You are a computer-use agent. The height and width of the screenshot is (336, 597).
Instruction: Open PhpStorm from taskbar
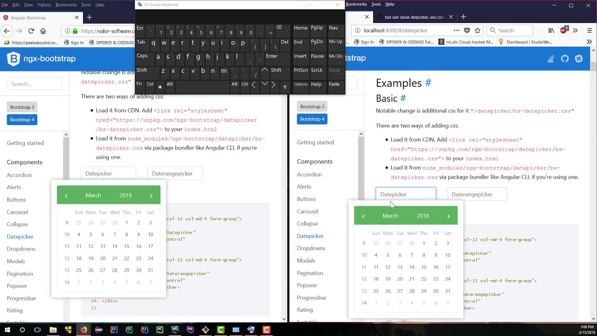click(190, 329)
